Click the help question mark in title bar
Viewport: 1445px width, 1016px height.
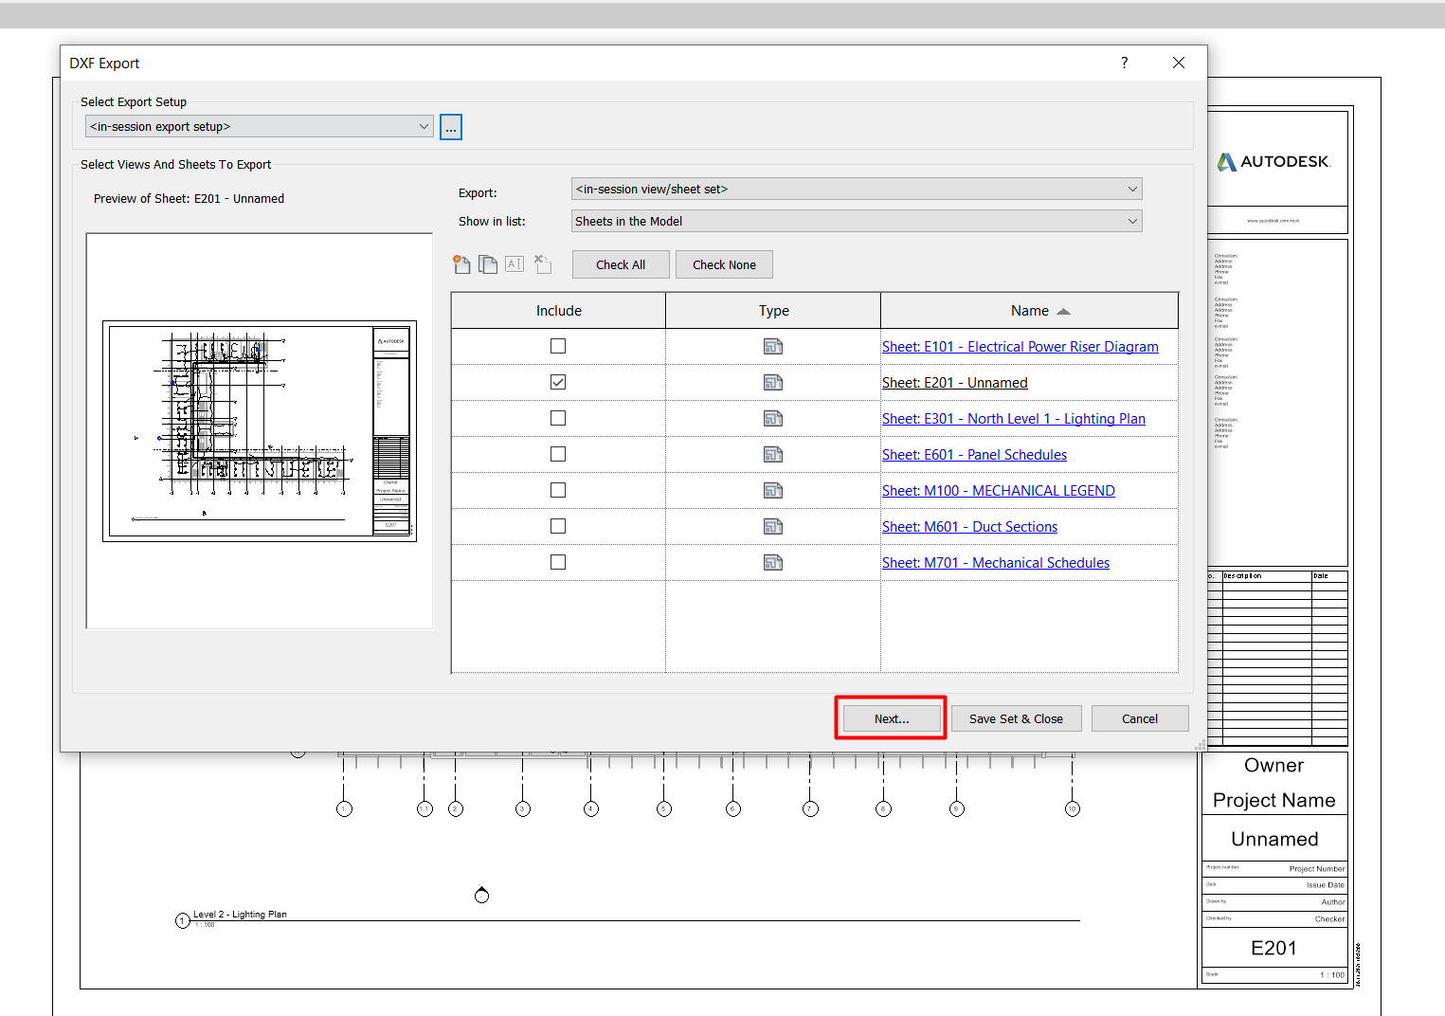pyautogui.click(x=1125, y=63)
